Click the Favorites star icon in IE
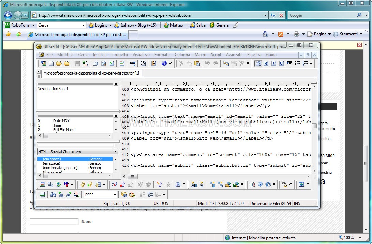372x244 pixels. pos(8,34)
